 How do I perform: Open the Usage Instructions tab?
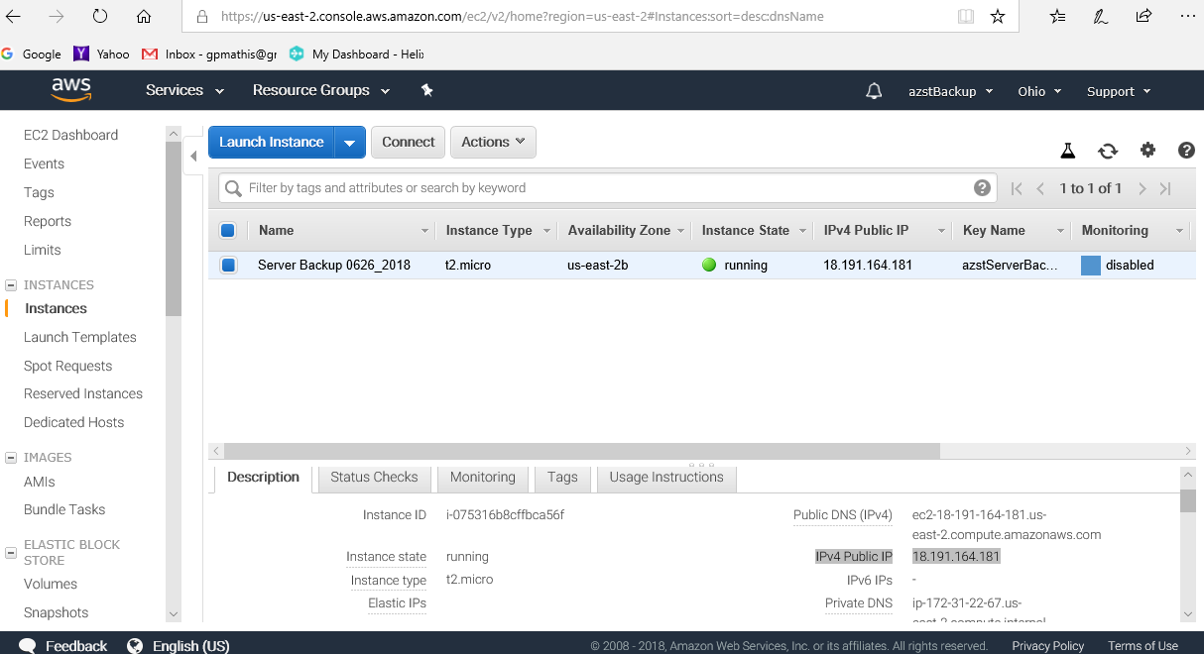pos(665,478)
